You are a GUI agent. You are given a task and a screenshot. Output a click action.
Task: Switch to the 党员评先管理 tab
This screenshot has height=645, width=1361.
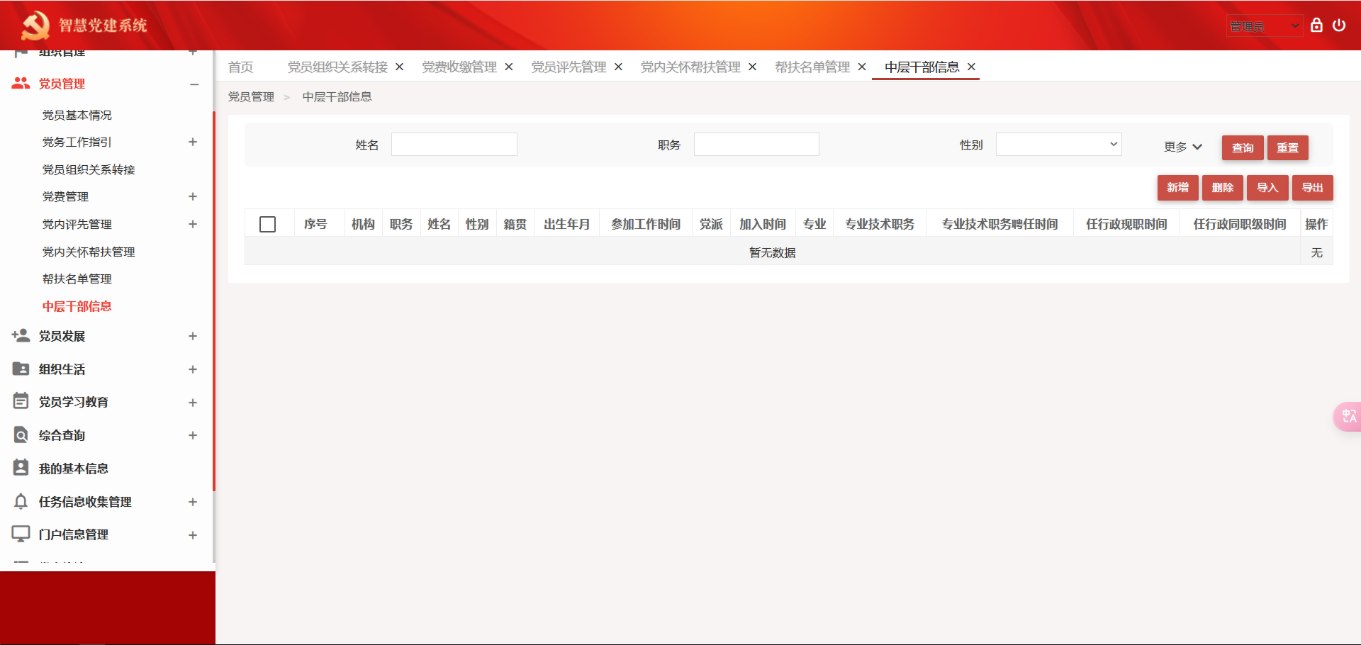point(569,67)
